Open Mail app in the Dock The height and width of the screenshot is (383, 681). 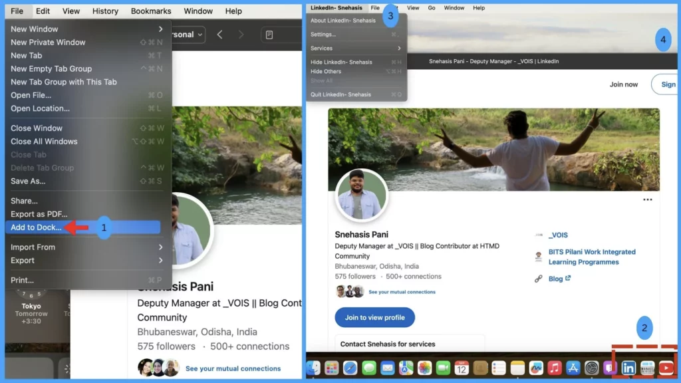coord(388,368)
